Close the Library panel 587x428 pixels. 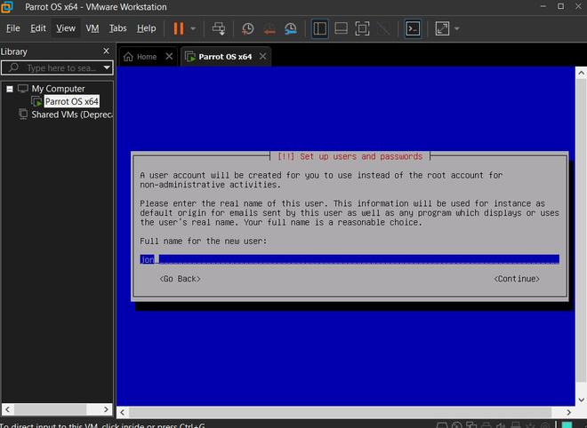(x=107, y=51)
